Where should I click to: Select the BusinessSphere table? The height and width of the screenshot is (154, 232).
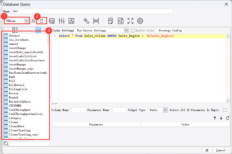click(x=20, y=101)
